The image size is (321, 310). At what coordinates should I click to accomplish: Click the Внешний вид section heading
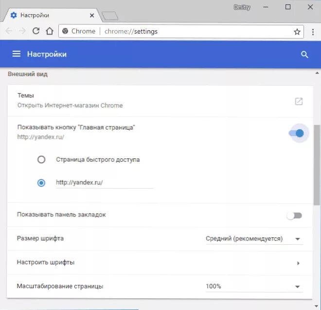28,74
